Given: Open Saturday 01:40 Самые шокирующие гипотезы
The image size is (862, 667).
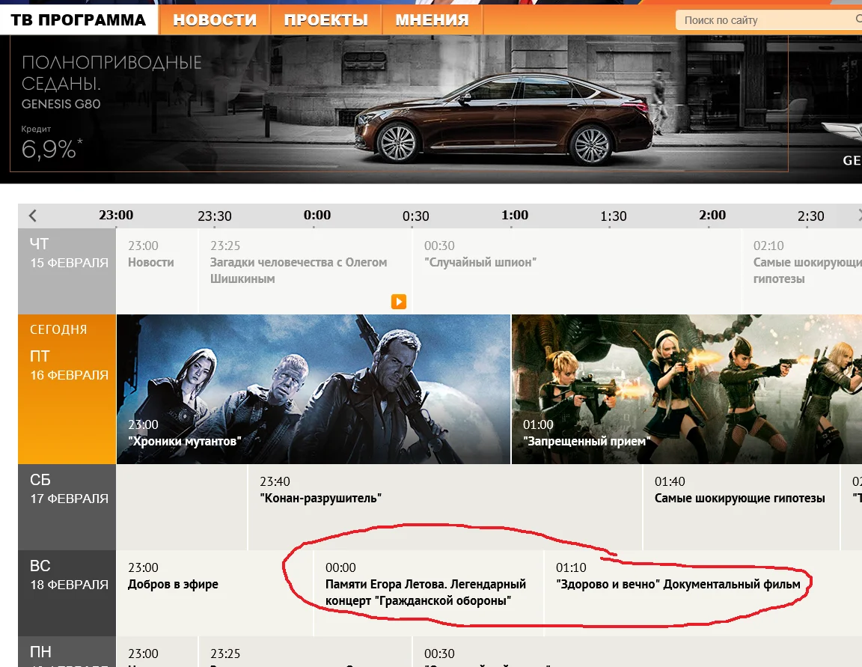Looking at the screenshot, I should click(741, 507).
